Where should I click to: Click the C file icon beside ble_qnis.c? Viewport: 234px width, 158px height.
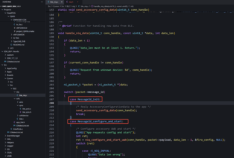20,108
